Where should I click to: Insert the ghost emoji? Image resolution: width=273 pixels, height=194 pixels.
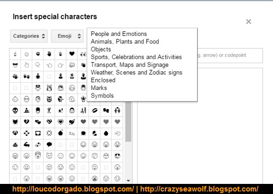[x=72, y=99]
